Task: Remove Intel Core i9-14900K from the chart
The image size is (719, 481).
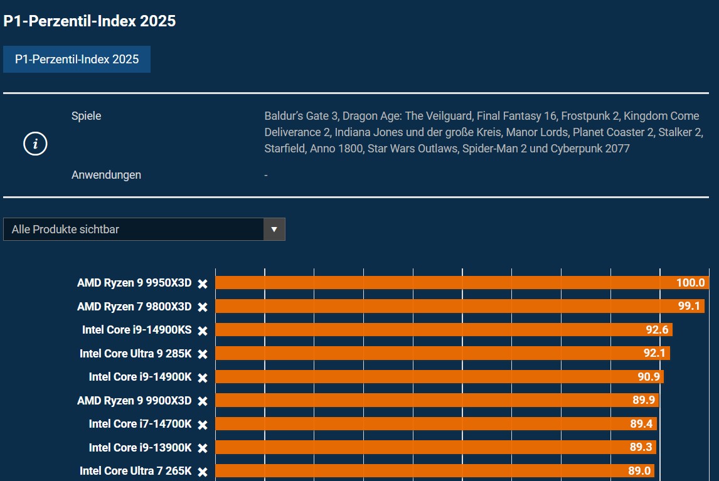Action: click(x=202, y=378)
